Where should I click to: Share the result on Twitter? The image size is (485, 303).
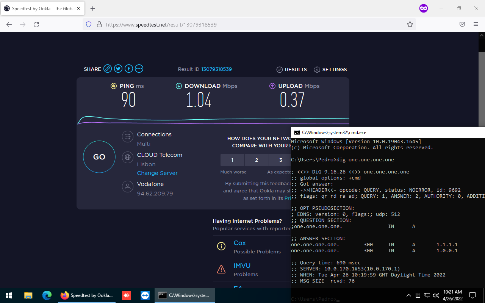point(118,69)
